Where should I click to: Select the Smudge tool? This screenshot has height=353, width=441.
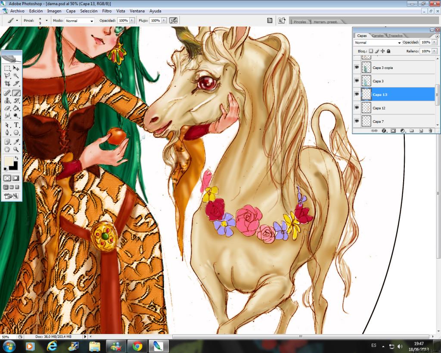tap(7, 116)
